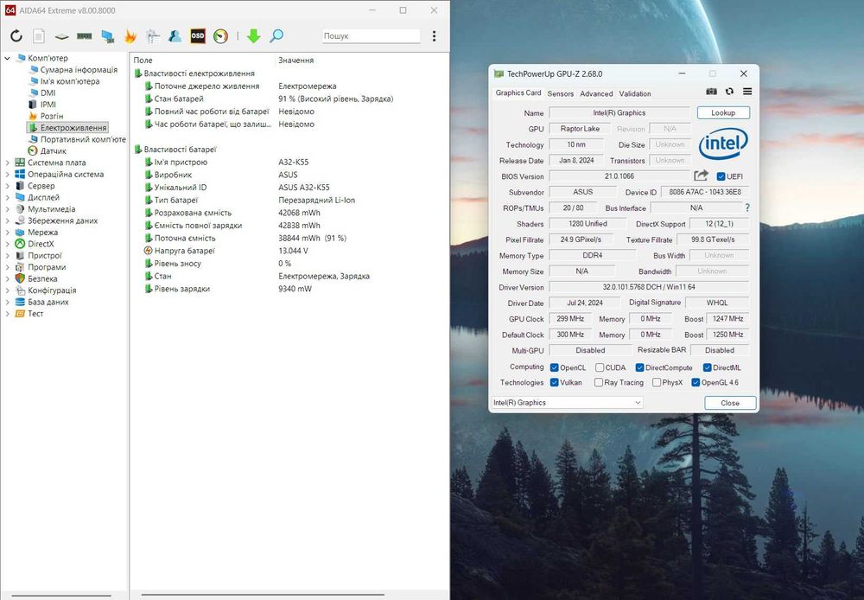Open the Validation tab
864x600 pixels.
(635, 93)
